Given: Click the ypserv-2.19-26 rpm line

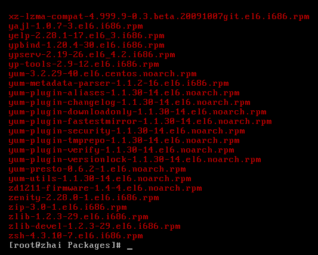Looking at the screenshot, I should click(92, 55).
